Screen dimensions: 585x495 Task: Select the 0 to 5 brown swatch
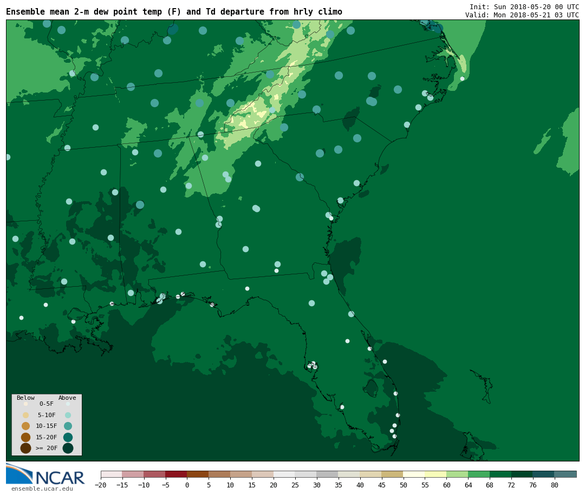click(198, 474)
